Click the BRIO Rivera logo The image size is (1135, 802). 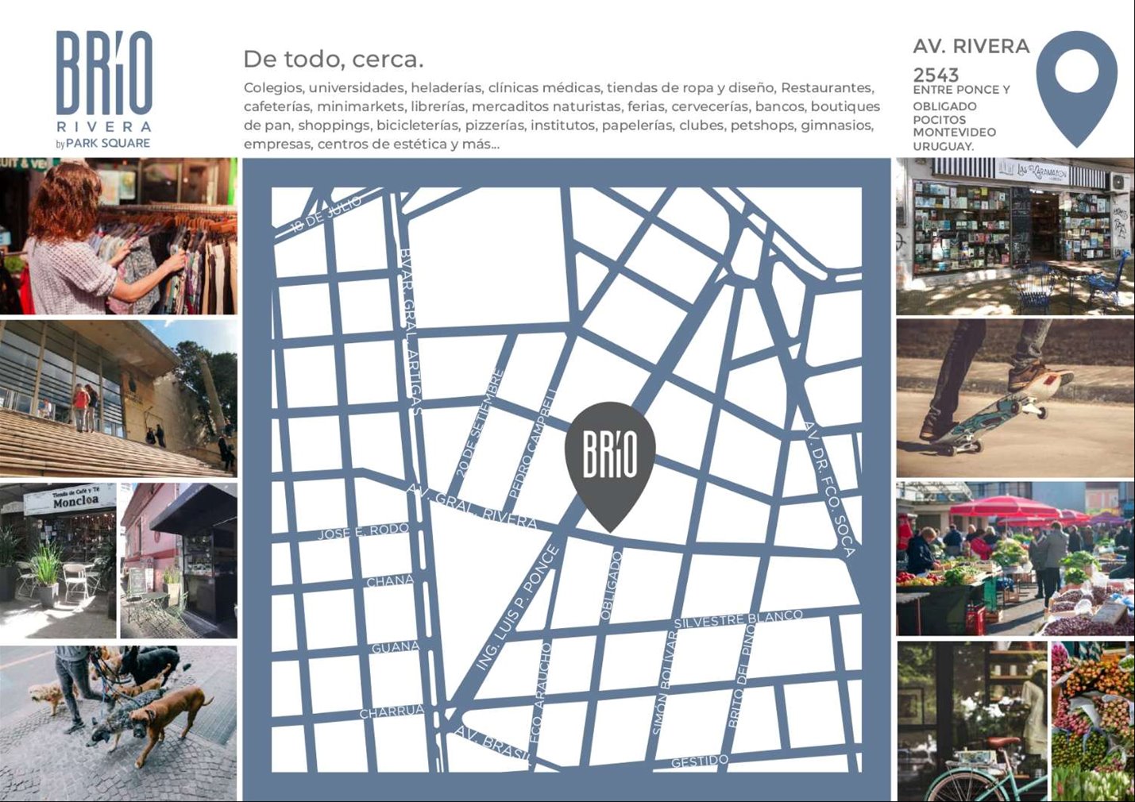click(104, 82)
